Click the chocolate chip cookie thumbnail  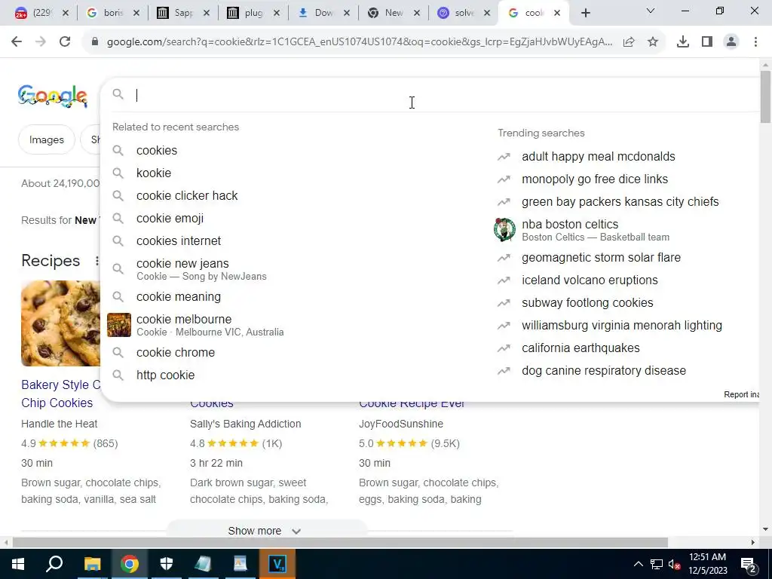click(60, 323)
